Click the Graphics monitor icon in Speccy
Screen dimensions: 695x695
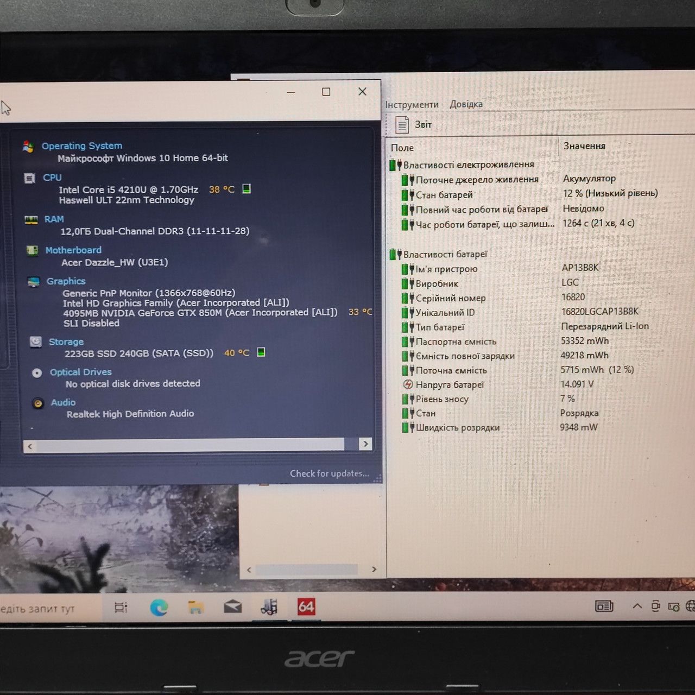coord(34,281)
